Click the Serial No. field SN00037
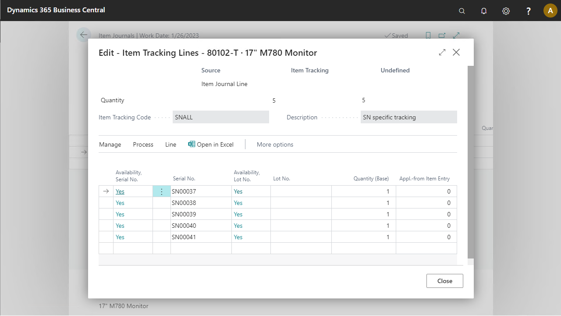 click(x=201, y=191)
